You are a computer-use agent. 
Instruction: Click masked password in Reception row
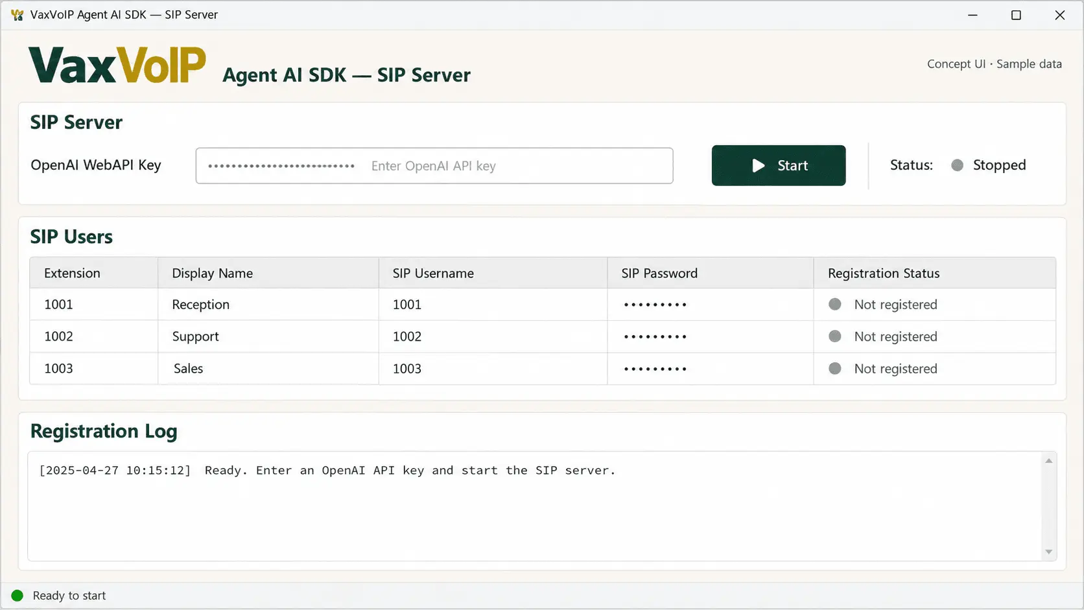[655, 305]
